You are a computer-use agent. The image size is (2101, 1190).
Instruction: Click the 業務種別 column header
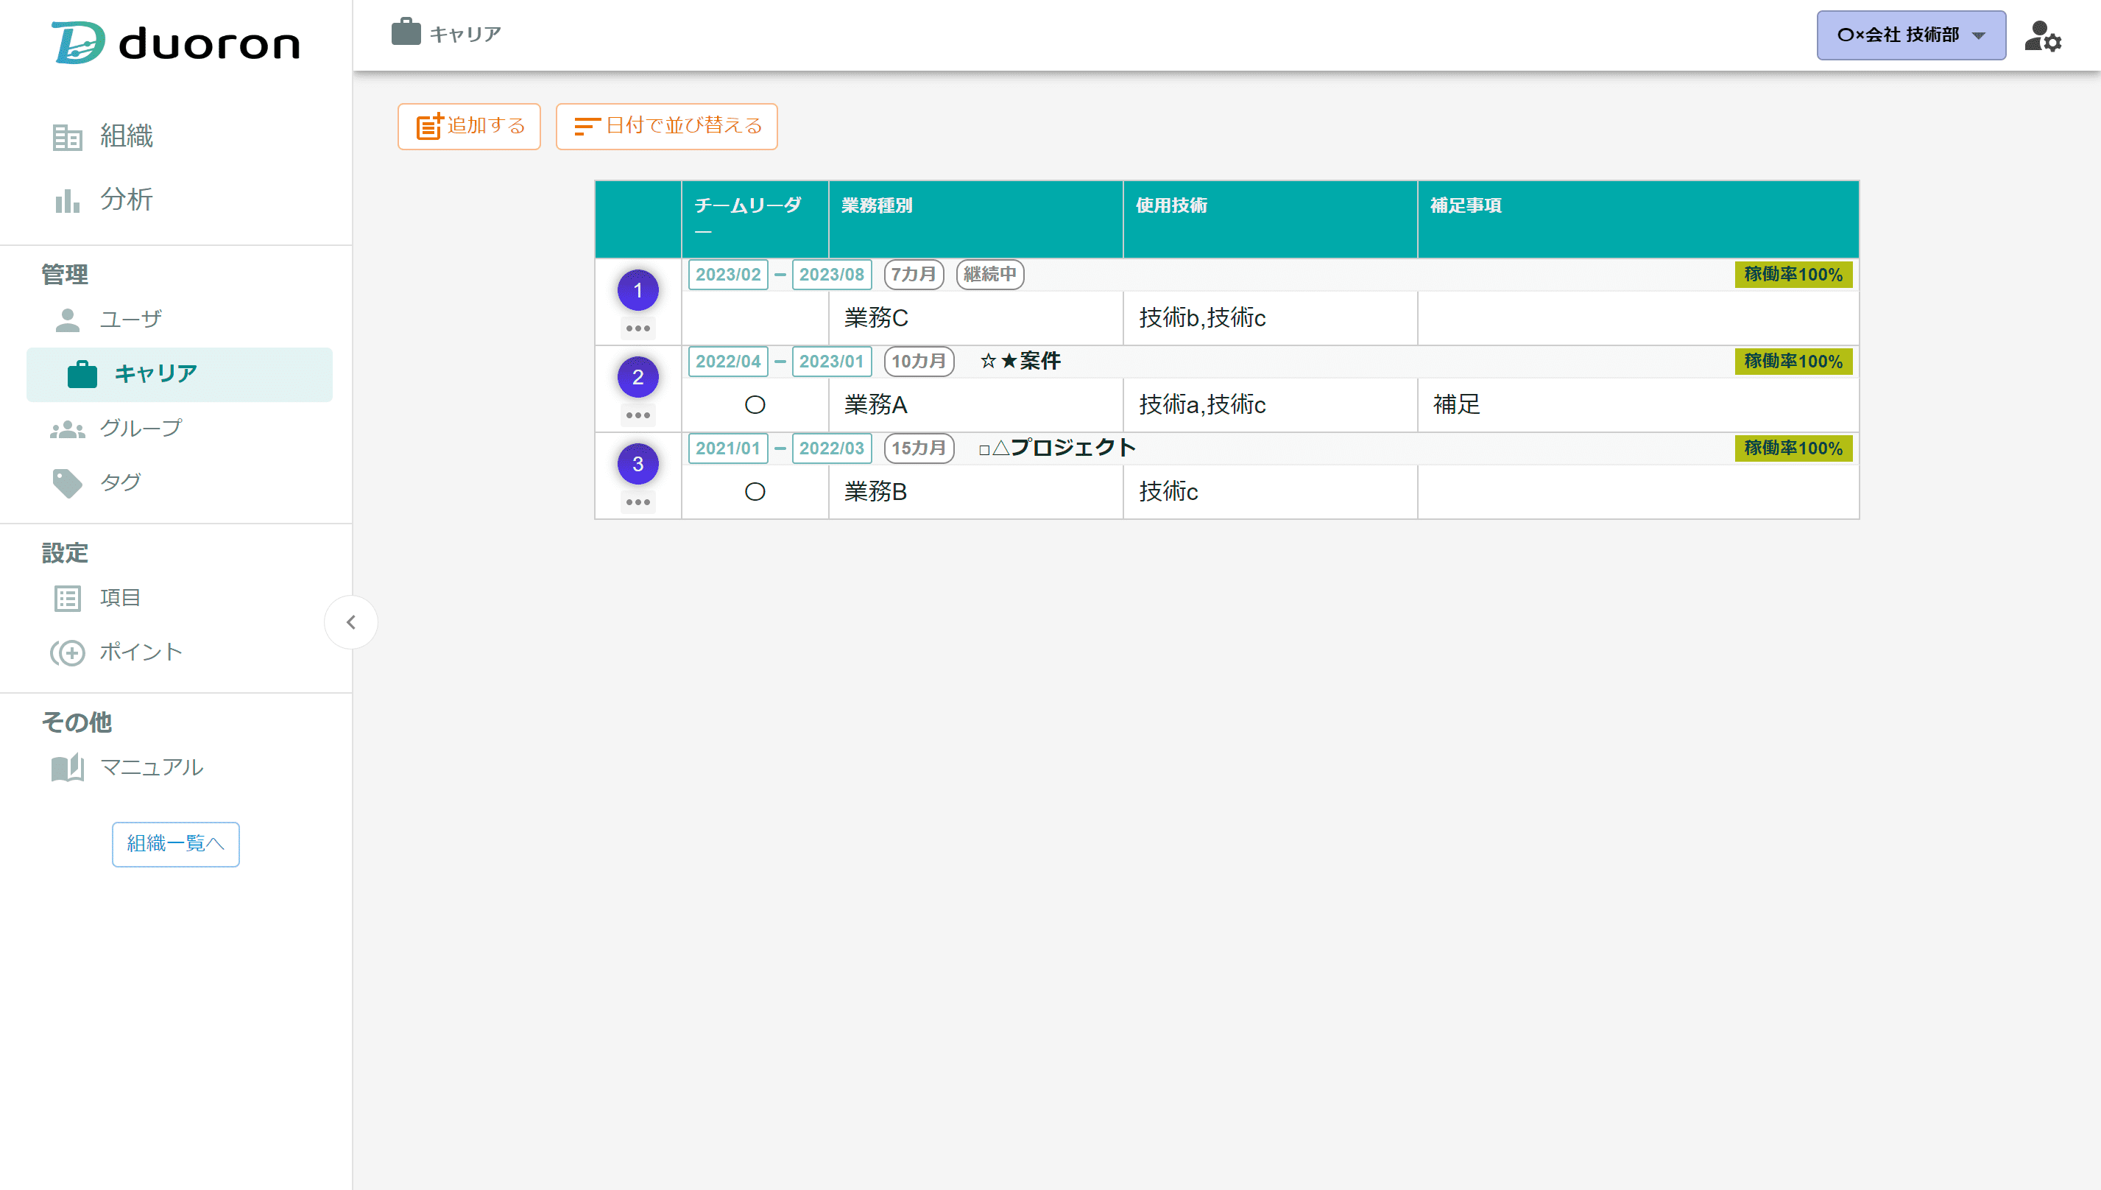point(975,218)
